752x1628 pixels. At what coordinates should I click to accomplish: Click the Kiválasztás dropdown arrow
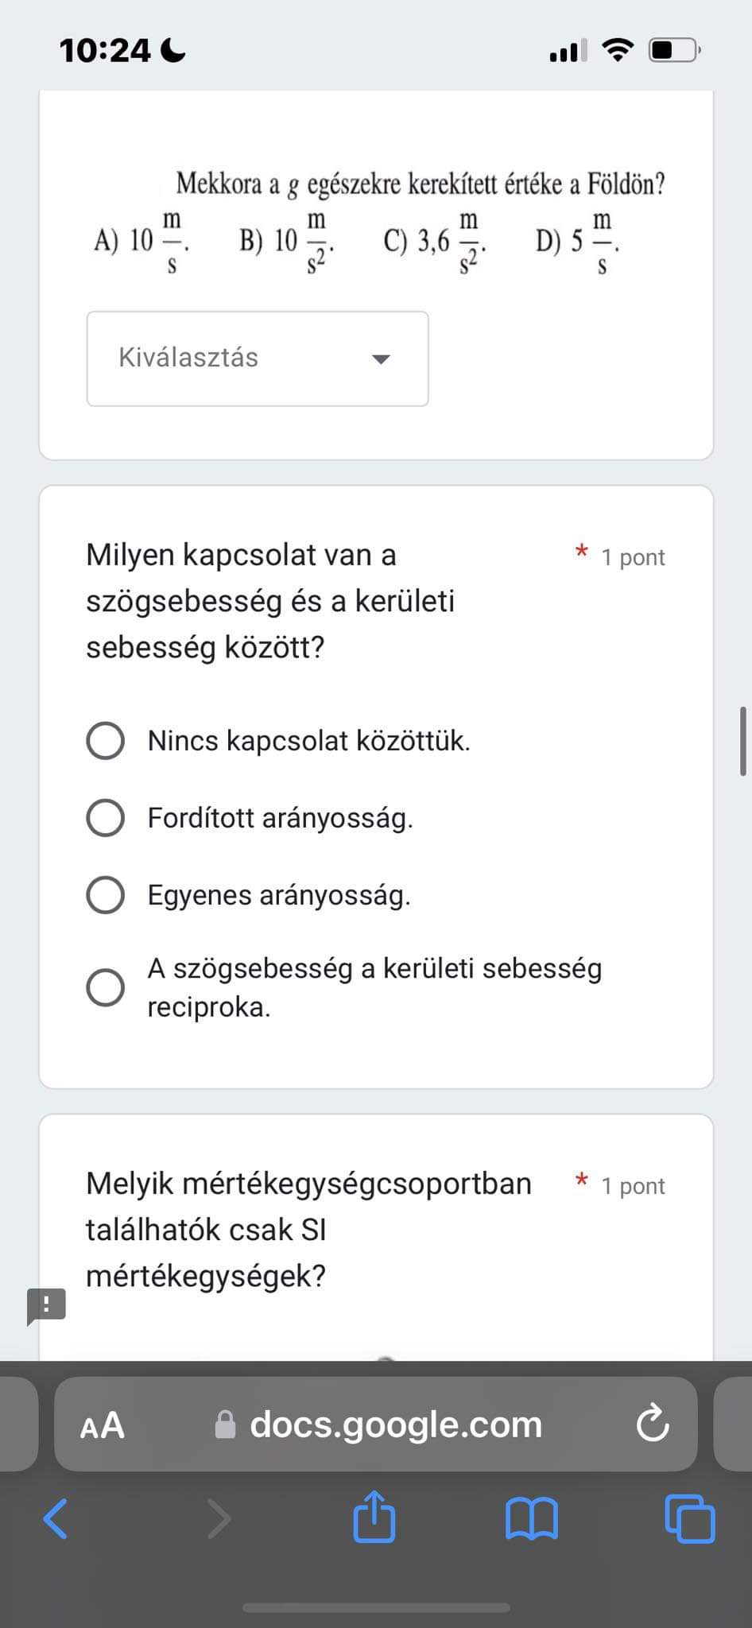[382, 359]
